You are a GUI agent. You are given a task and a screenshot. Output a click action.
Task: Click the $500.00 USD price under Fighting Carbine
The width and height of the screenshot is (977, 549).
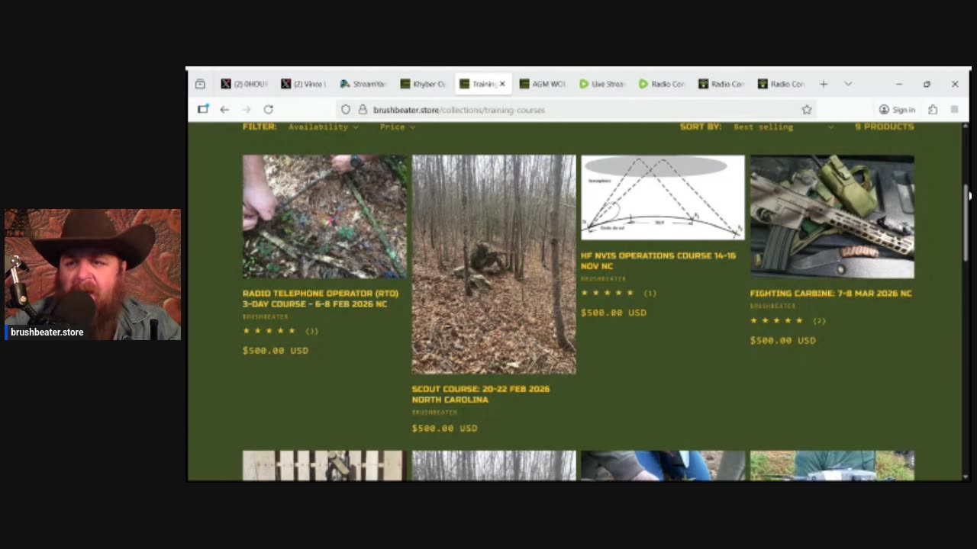782,341
